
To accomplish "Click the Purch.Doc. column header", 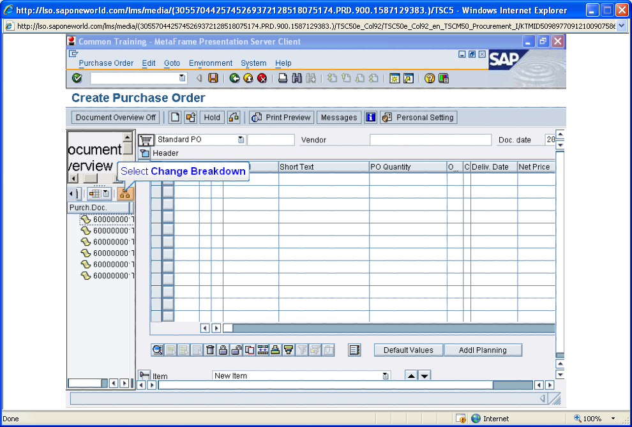I will 98,207.
